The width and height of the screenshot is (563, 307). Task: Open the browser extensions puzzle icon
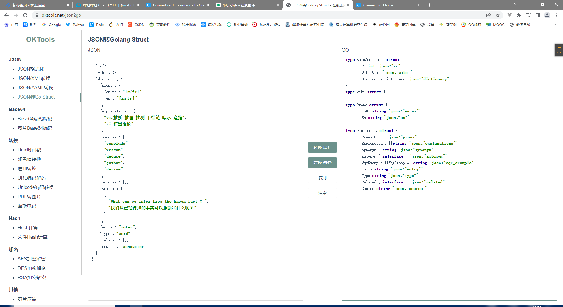519,15
